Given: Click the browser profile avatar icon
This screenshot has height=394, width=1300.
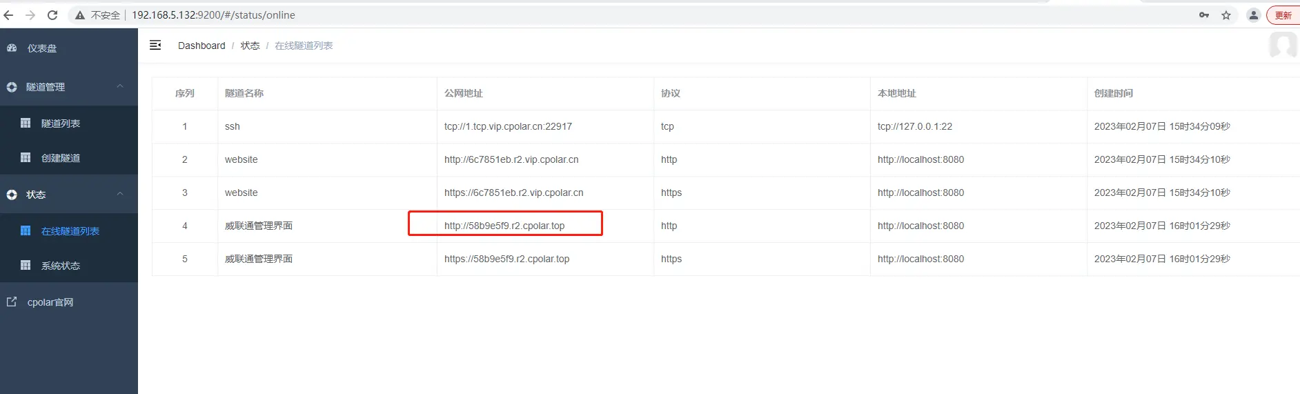Looking at the screenshot, I should 1253,15.
